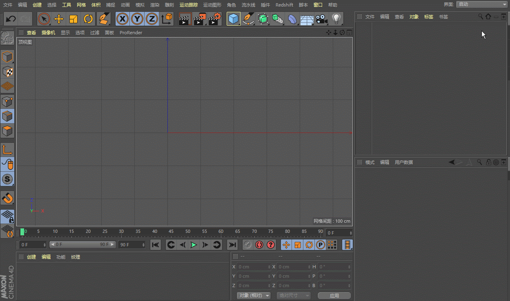Click the Camera object icon
This screenshot has height=301, width=510.
pos(322,19)
